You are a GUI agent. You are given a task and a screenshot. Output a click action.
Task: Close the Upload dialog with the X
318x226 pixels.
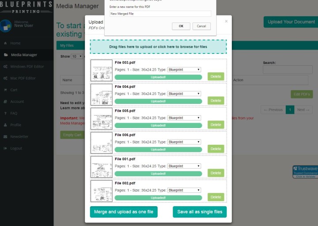coord(226,21)
